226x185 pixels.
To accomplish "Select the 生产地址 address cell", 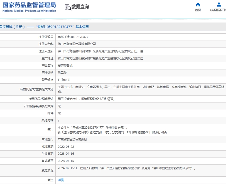I will (101, 58).
